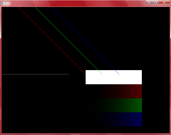Screen dimensions: 171x135
Task: Click the right endpoint of the horizontal gray line
Action: [69, 74]
